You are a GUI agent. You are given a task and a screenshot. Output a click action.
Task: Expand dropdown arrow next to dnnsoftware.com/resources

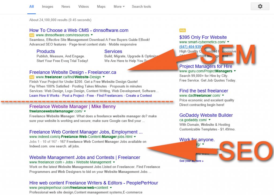[x=92, y=35]
